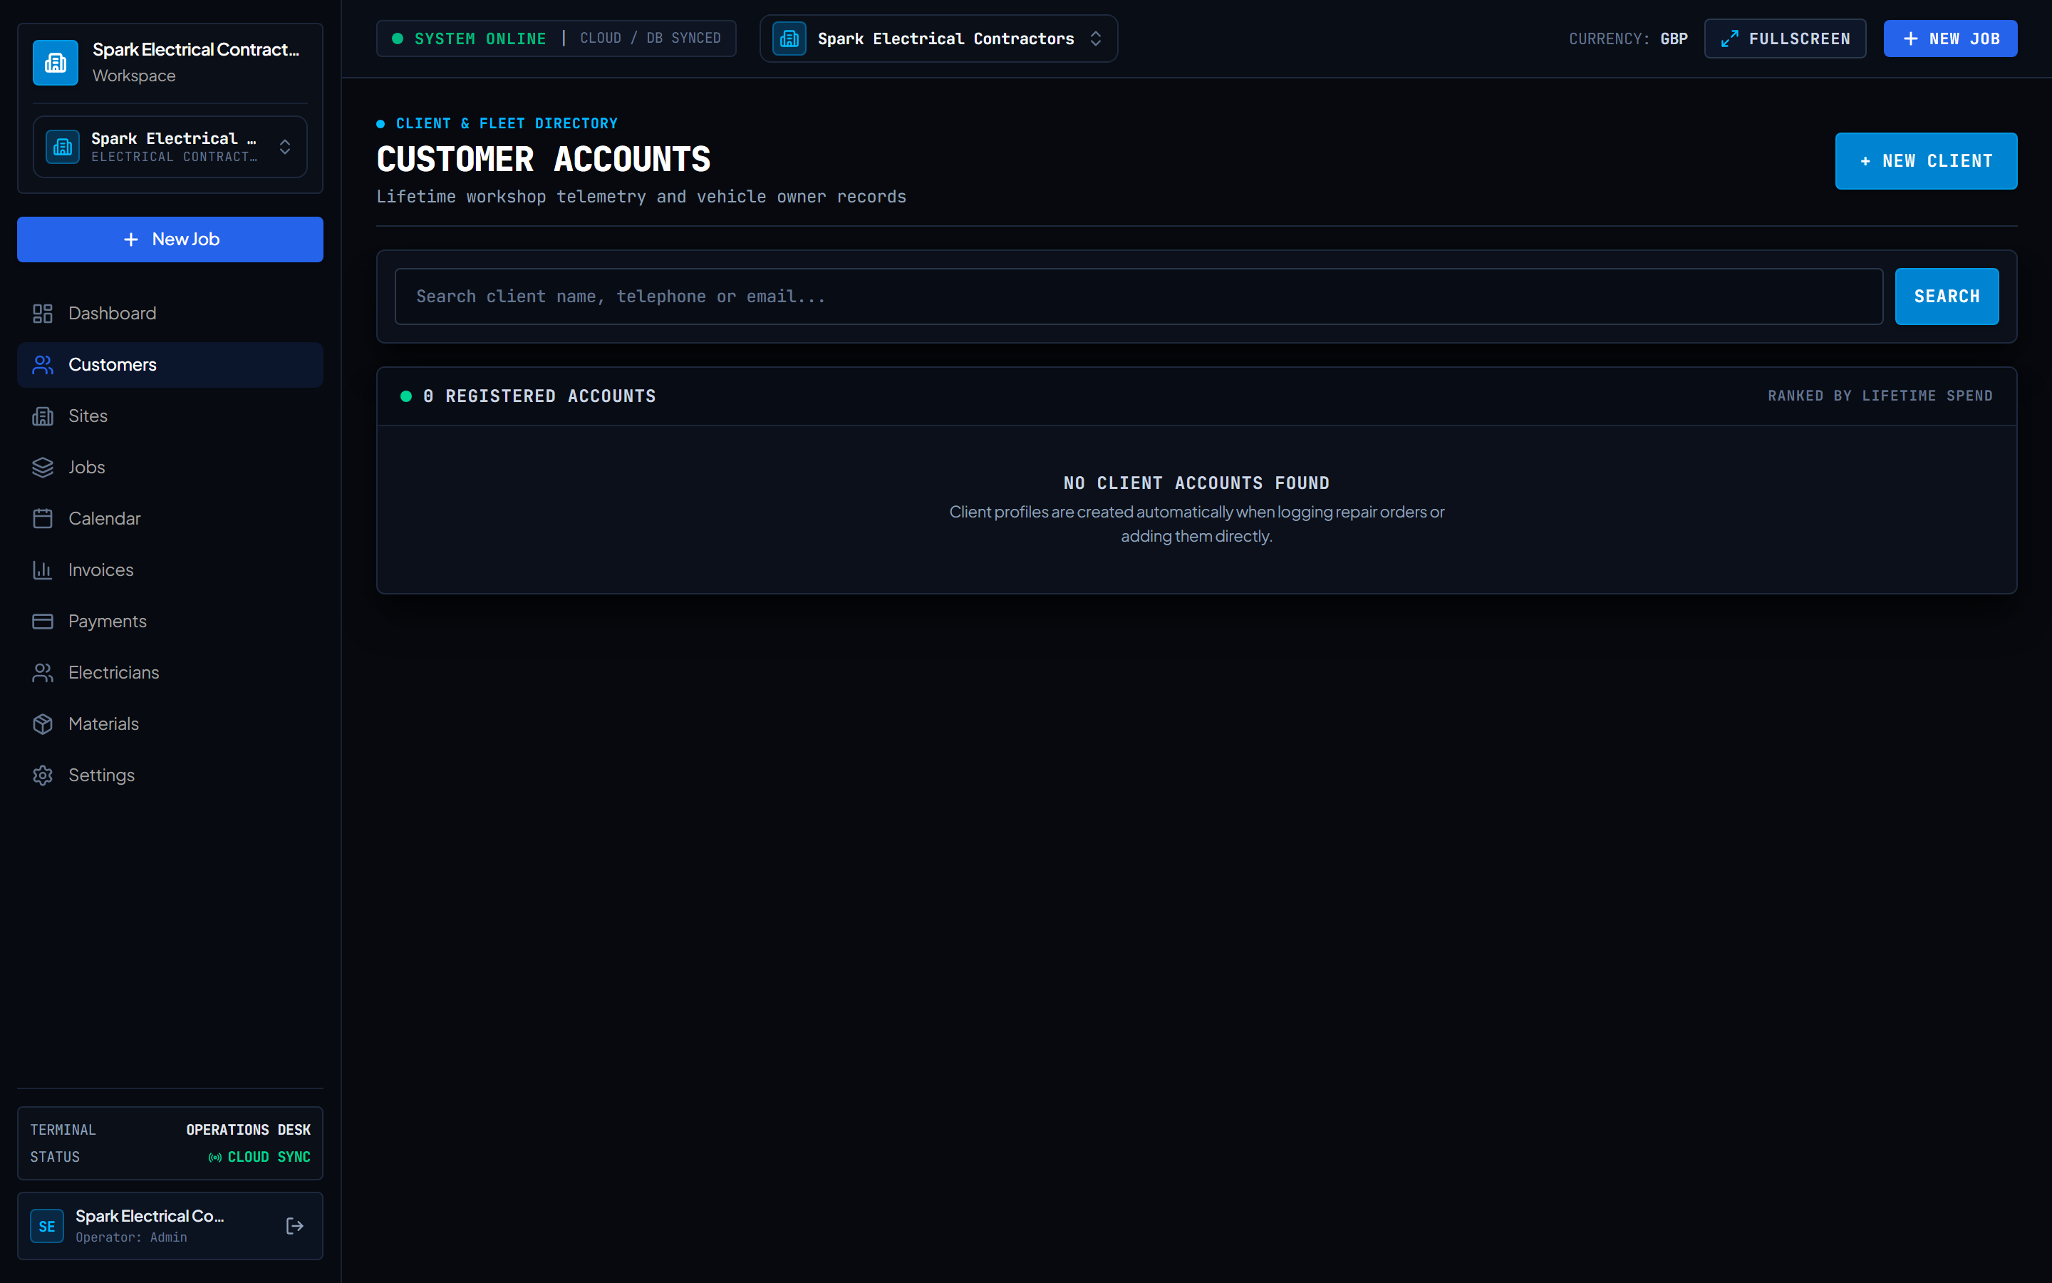Image resolution: width=2052 pixels, height=1283 pixels.
Task: Open the Dashboard menu item
Action: 170,313
